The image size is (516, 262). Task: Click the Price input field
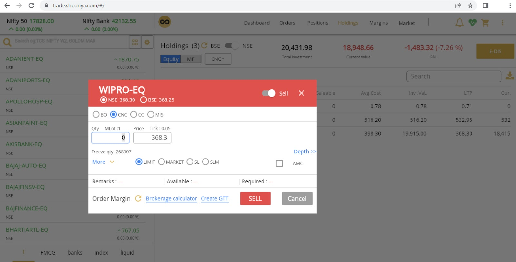point(152,138)
